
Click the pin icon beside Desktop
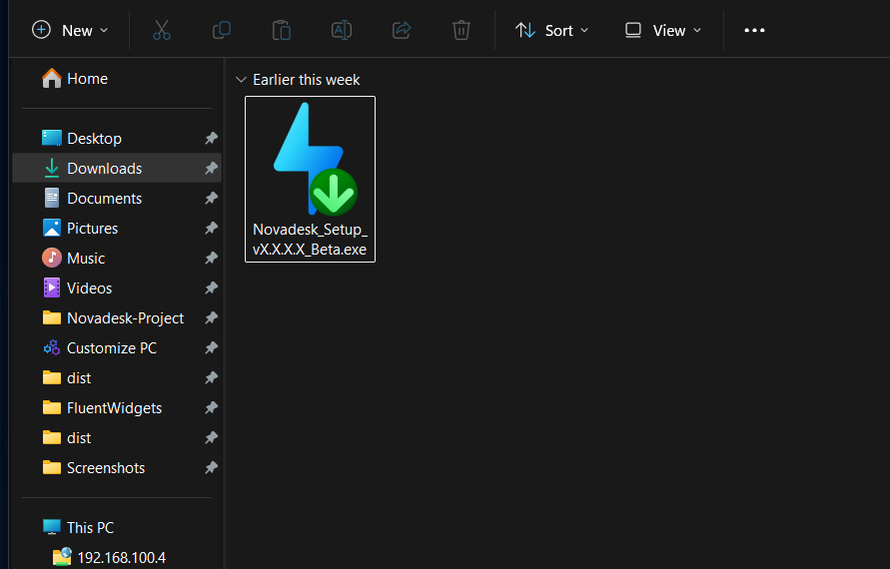click(211, 138)
